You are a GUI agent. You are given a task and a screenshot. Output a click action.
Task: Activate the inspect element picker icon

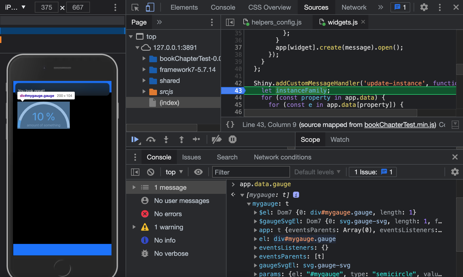click(135, 7)
